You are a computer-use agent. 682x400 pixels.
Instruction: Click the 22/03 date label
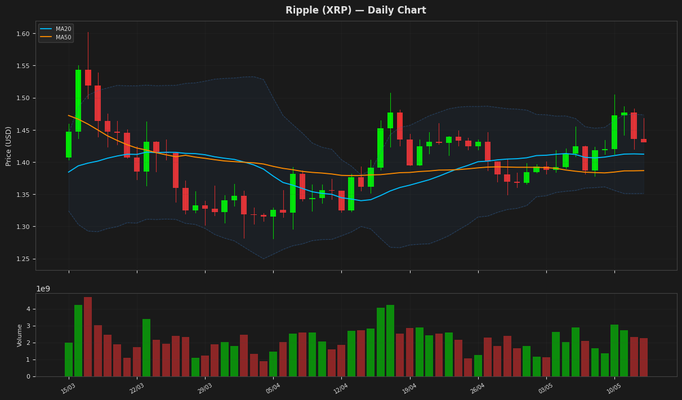point(137,388)
